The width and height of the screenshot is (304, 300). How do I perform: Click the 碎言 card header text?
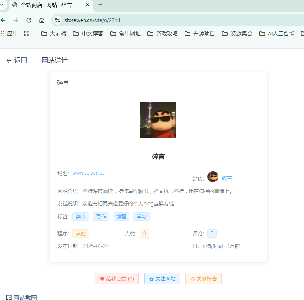tap(63, 83)
